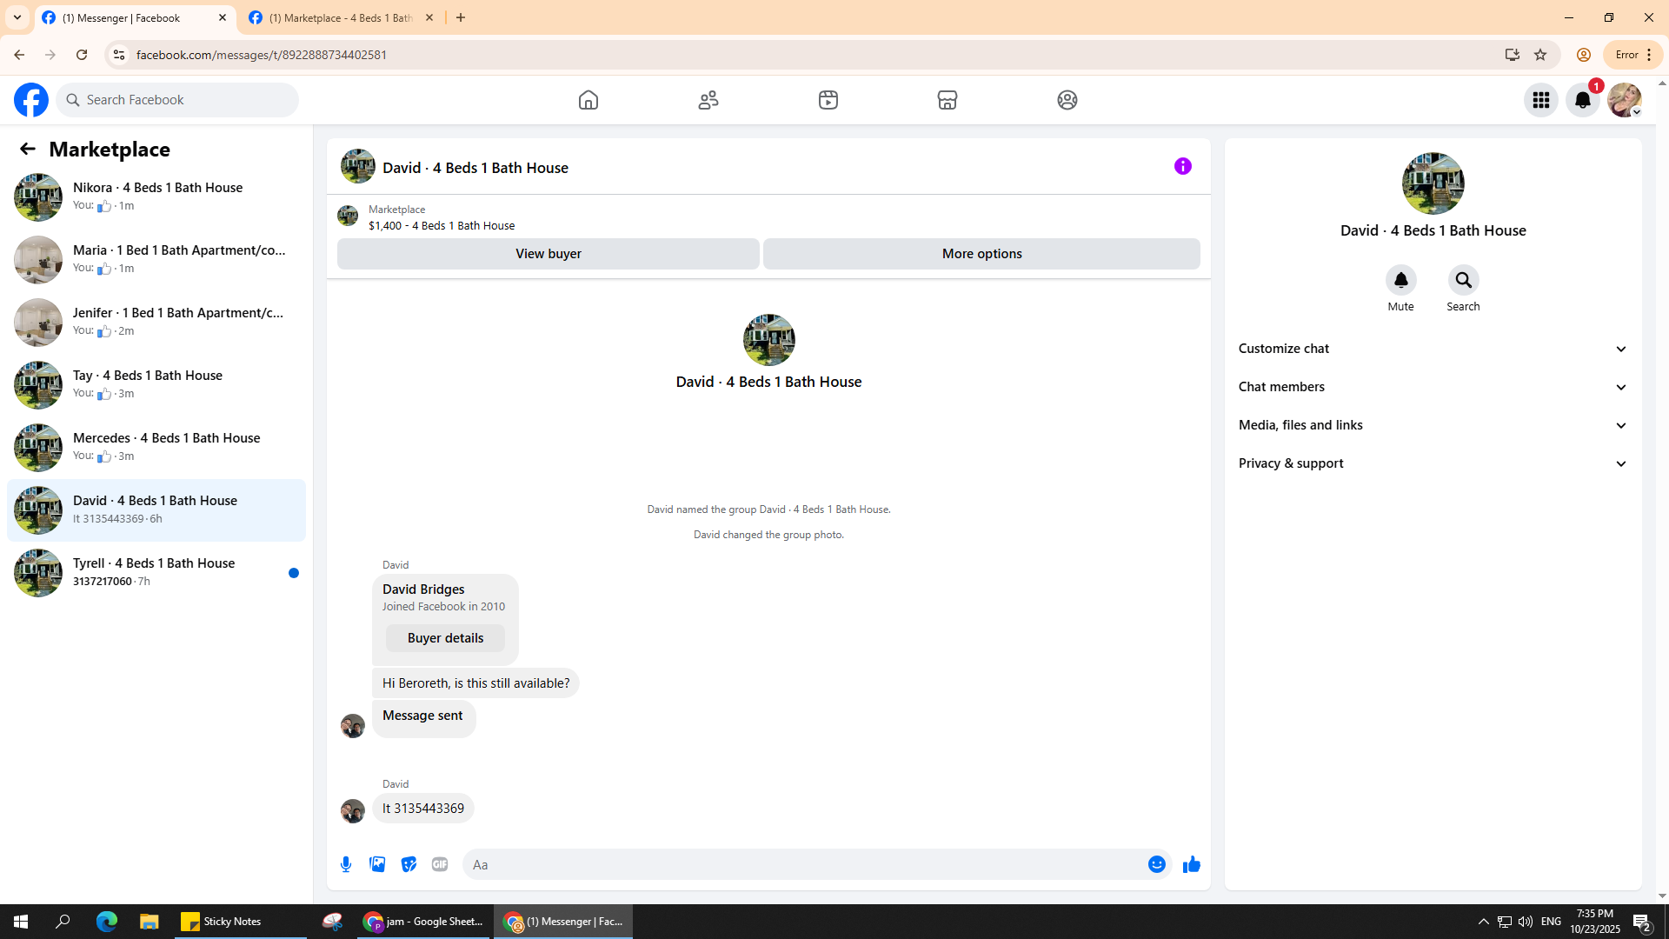Mute the conversation notifications
This screenshot has height=939, width=1669.
(x=1400, y=280)
